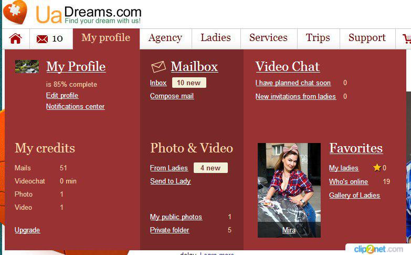The width and height of the screenshot is (411, 255).
Task: Open the Ladies menu
Action: click(x=216, y=38)
